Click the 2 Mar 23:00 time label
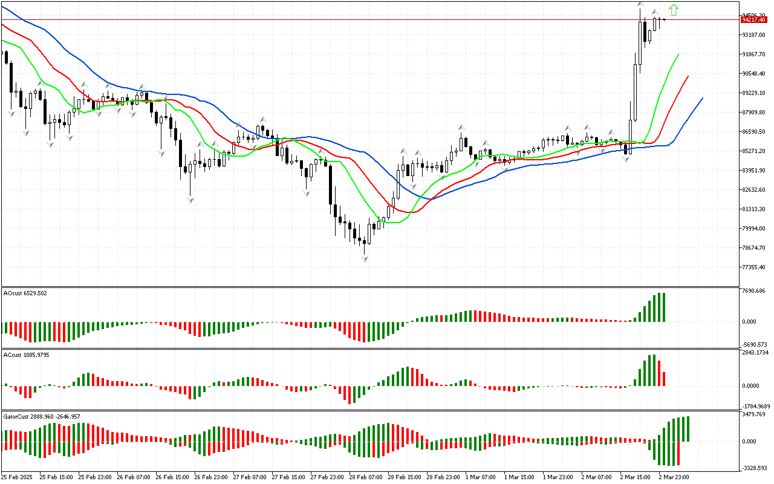This screenshot has height=484, width=774. 674,477
